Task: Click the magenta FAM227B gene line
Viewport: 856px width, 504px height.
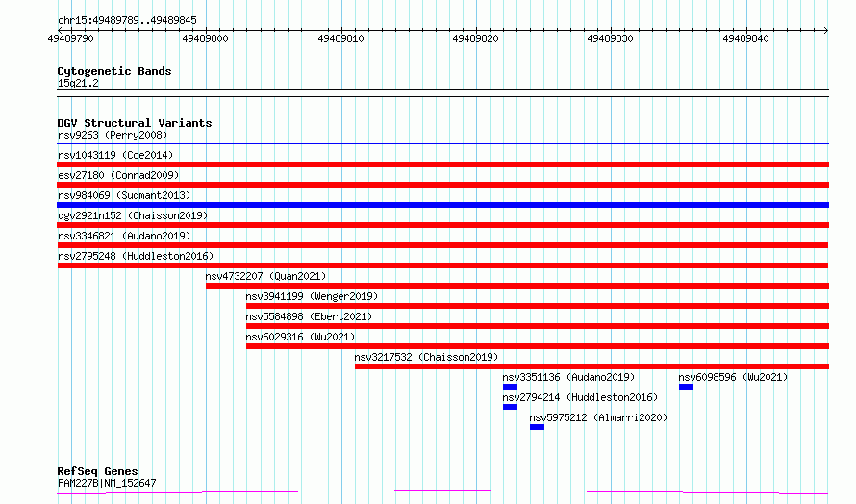Action: pyautogui.click(x=442, y=492)
